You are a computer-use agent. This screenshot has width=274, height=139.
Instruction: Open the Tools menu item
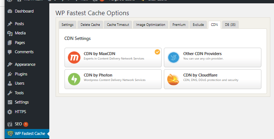pos(27,93)
